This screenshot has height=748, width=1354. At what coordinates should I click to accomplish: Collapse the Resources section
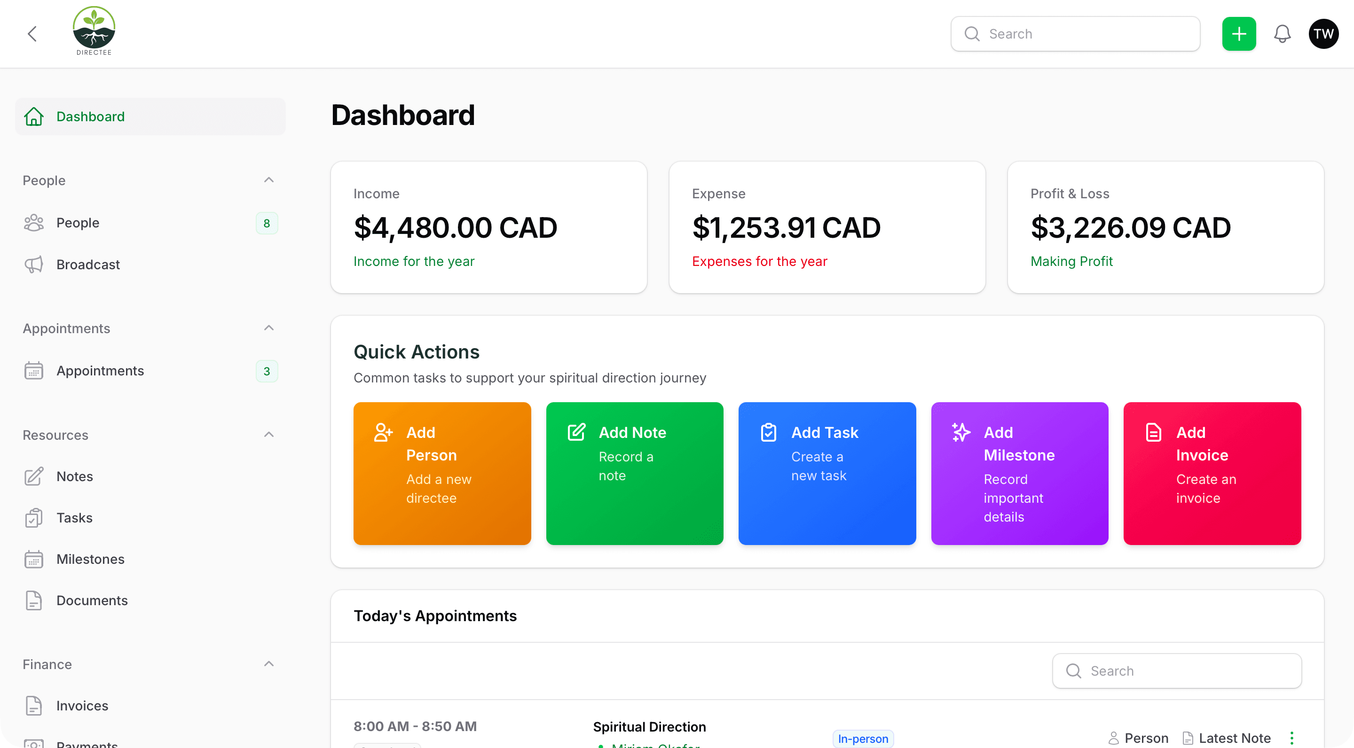click(268, 435)
